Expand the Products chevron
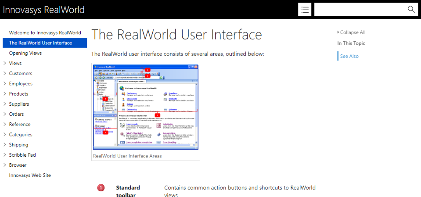421x197 pixels. pos(5,94)
